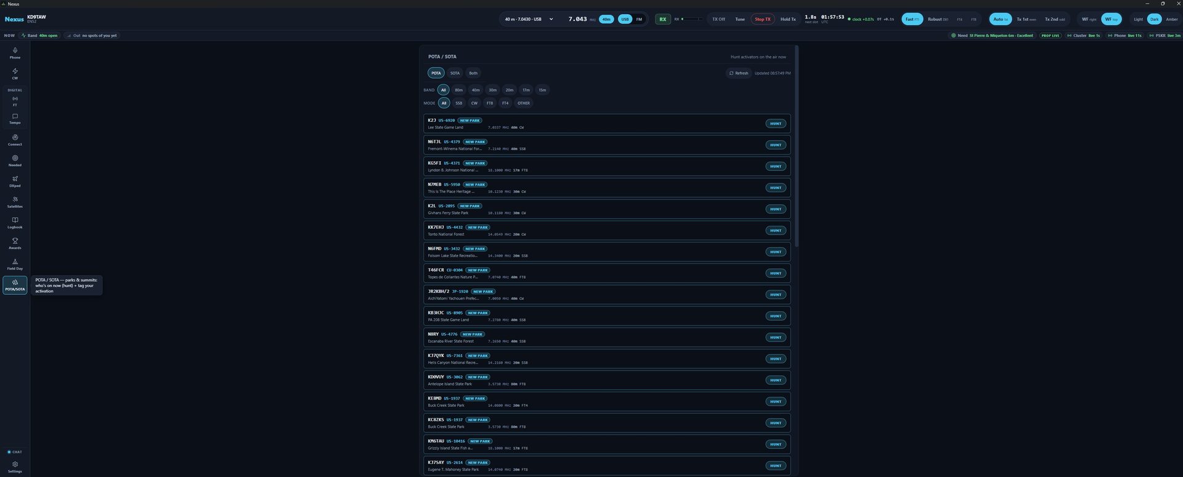Screen dimensions: 1183x477
Task: Click the Tune button
Action: (740, 19)
